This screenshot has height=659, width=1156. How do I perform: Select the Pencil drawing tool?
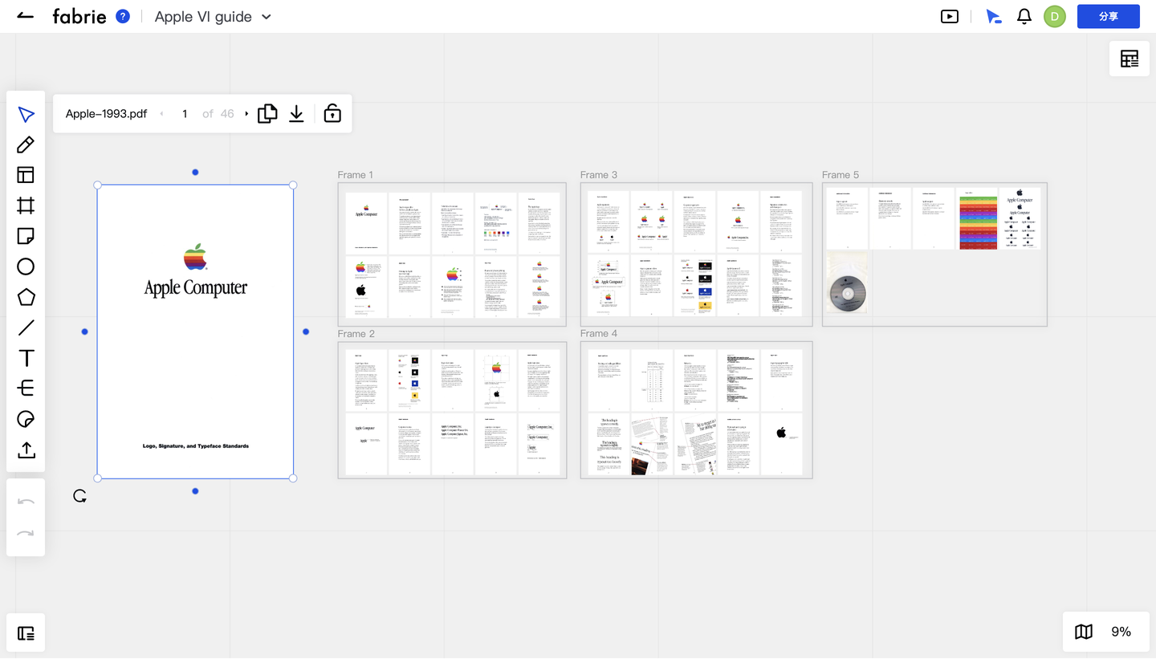click(26, 144)
